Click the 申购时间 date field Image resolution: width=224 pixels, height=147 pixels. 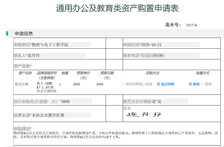[161, 45]
